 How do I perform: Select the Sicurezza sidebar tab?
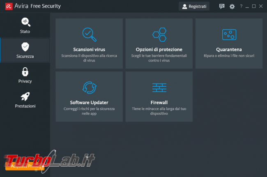click(25, 50)
